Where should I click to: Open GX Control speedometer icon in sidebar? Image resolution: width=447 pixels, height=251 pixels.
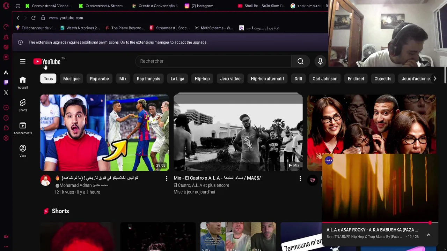[x=6, y=27]
